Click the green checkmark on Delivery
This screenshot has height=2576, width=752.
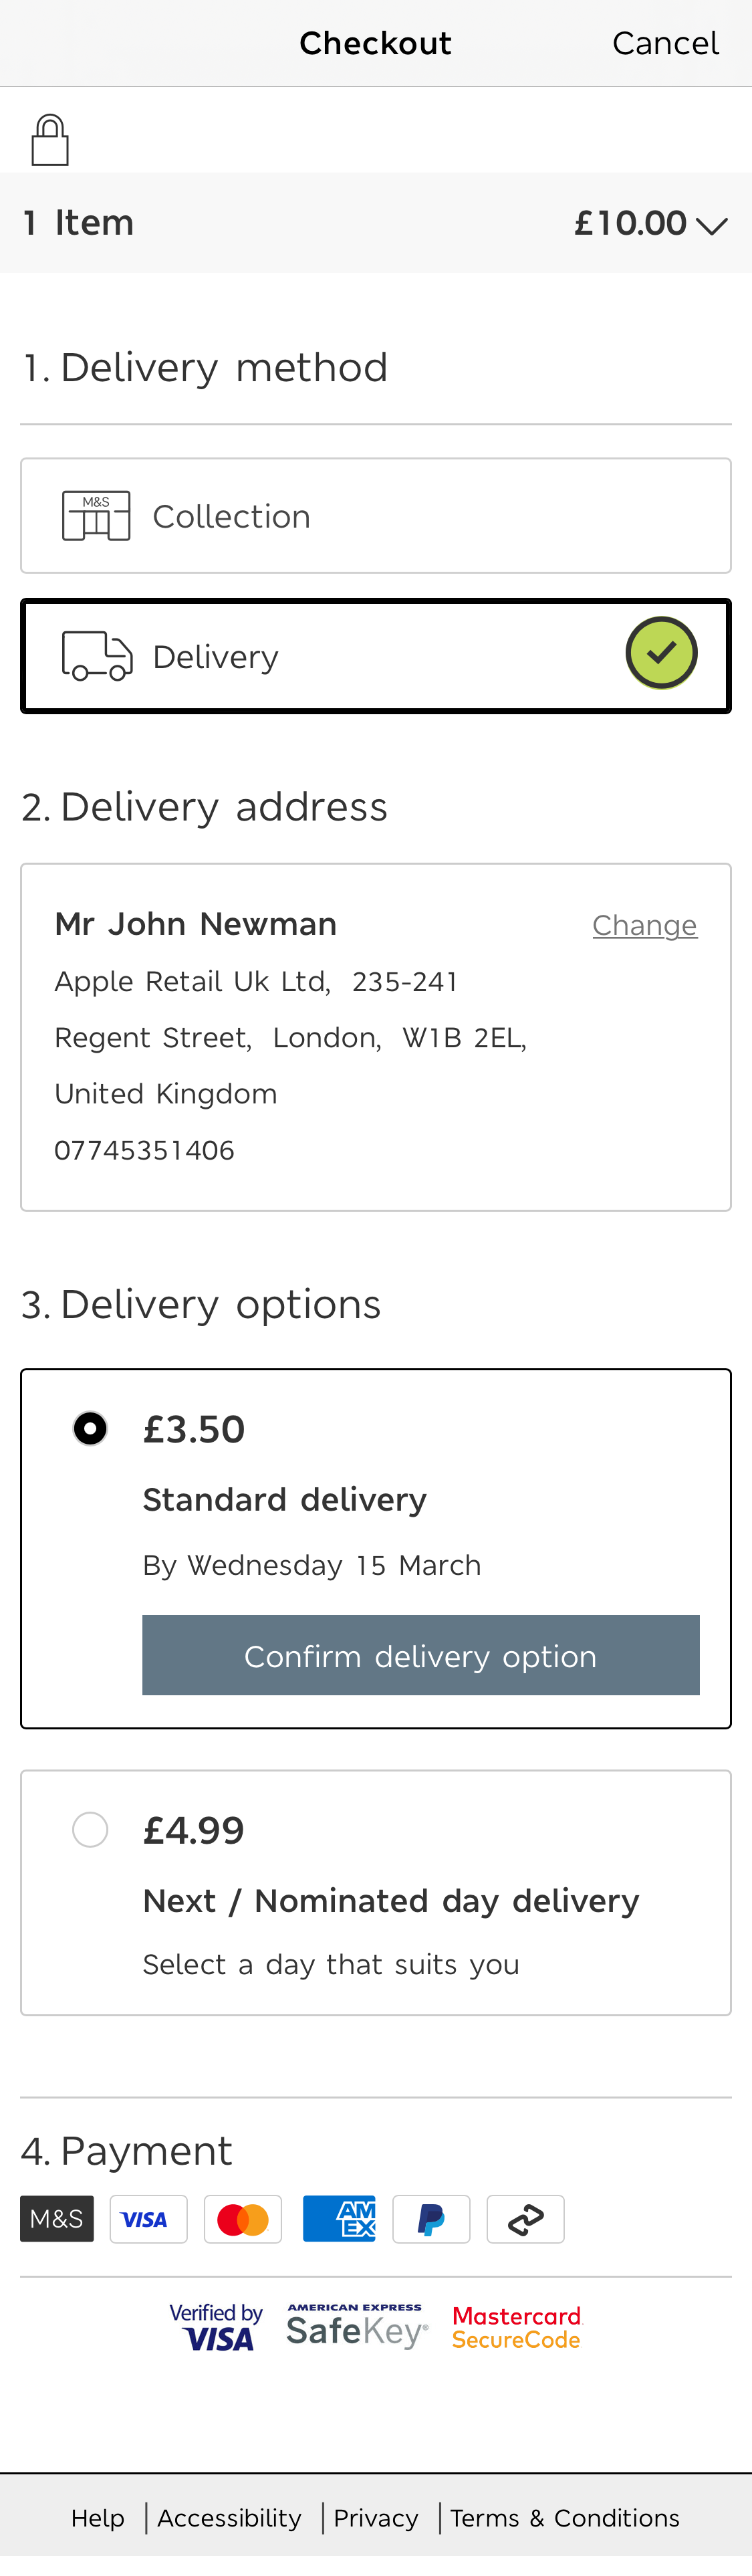pos(662,652)
